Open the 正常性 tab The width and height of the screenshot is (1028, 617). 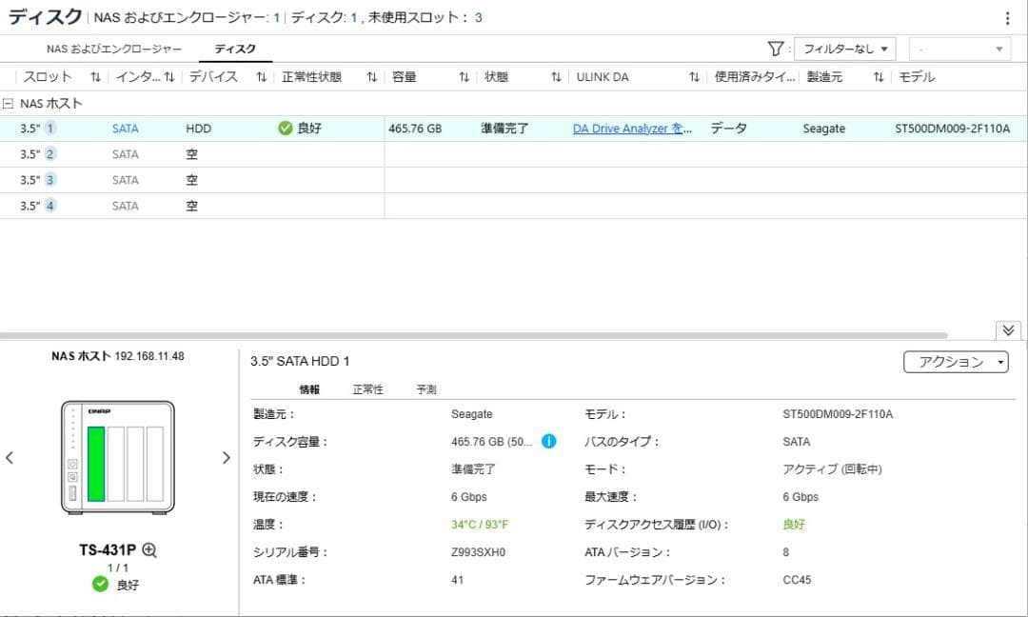(369, 388)
